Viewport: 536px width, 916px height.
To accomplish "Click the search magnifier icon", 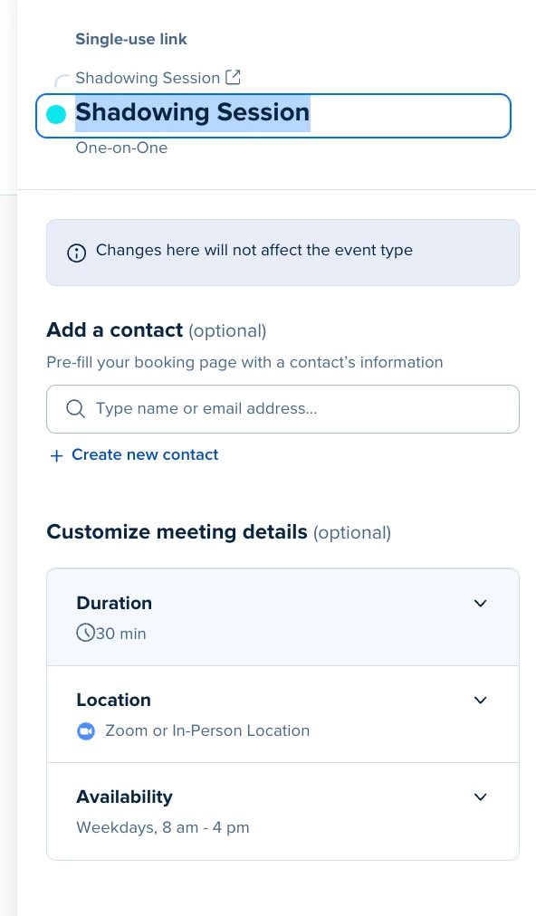I will (x=75, y=408).
